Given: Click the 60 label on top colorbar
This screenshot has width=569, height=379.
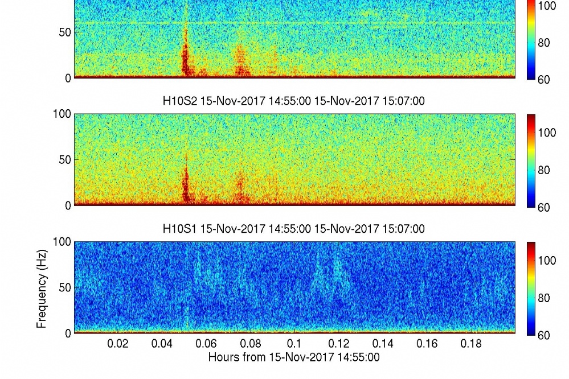Looking at the screenshot, I should click(544, 80).
